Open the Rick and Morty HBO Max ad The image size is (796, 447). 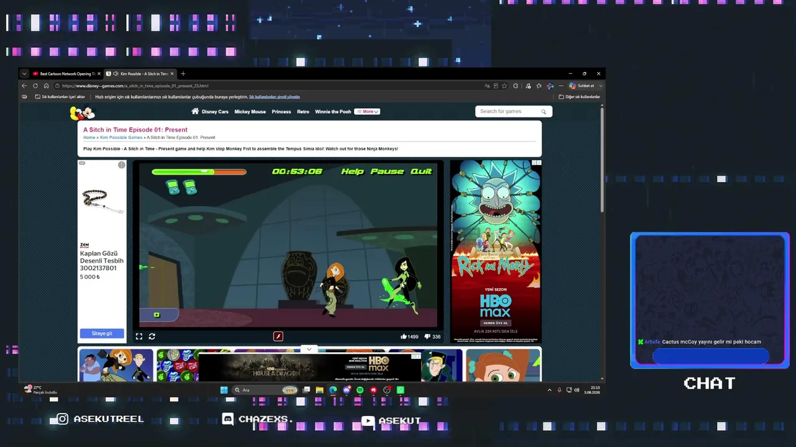(x=496, y=251)
